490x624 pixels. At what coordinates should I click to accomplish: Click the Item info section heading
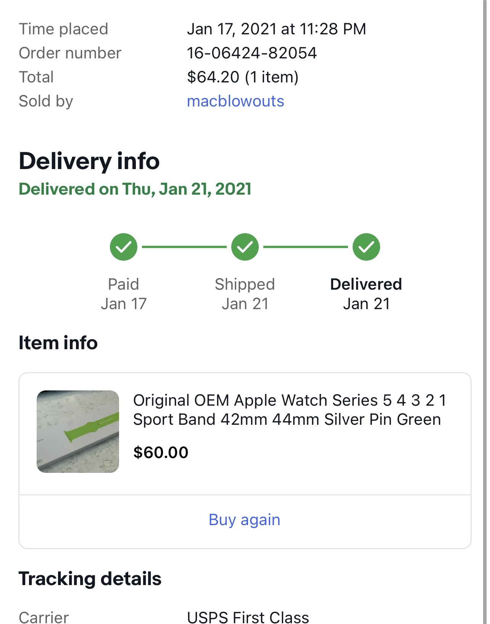[58, 343]
